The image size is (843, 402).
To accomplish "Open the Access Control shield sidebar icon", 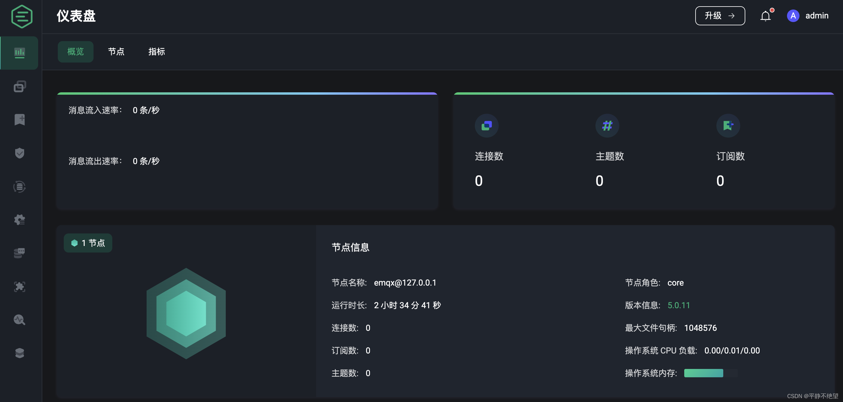I will click(x=20, y=153).
